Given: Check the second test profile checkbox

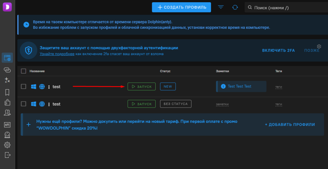Looking at the screenshot, I should point(23,104).
